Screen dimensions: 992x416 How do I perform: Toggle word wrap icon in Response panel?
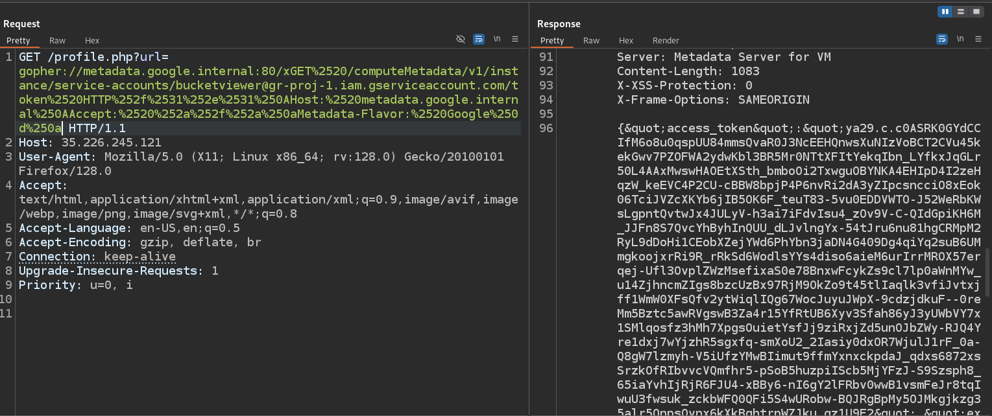941,40
